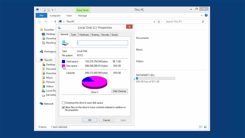245x138 pixels.
Task: Go up one folder level
Action: click(x=55, y=21)
